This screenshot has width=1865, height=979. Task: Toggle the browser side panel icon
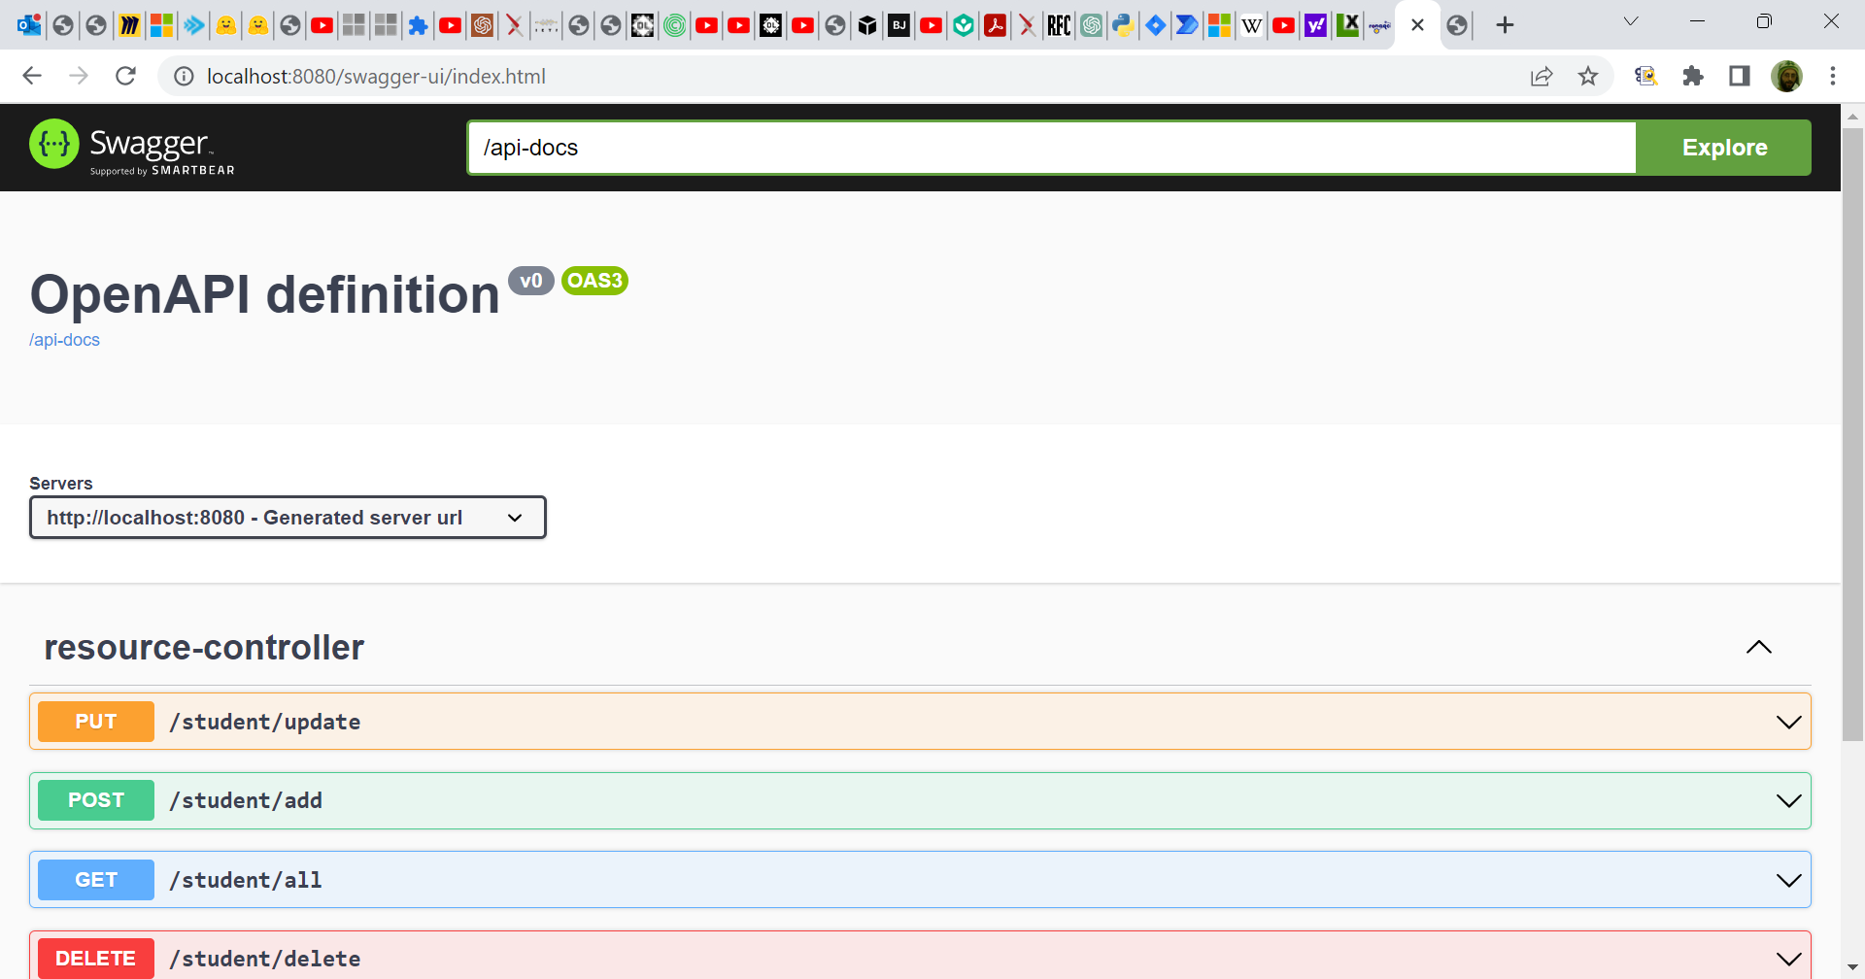[1739, 76]
